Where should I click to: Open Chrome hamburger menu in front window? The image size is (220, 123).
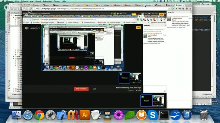190,9
